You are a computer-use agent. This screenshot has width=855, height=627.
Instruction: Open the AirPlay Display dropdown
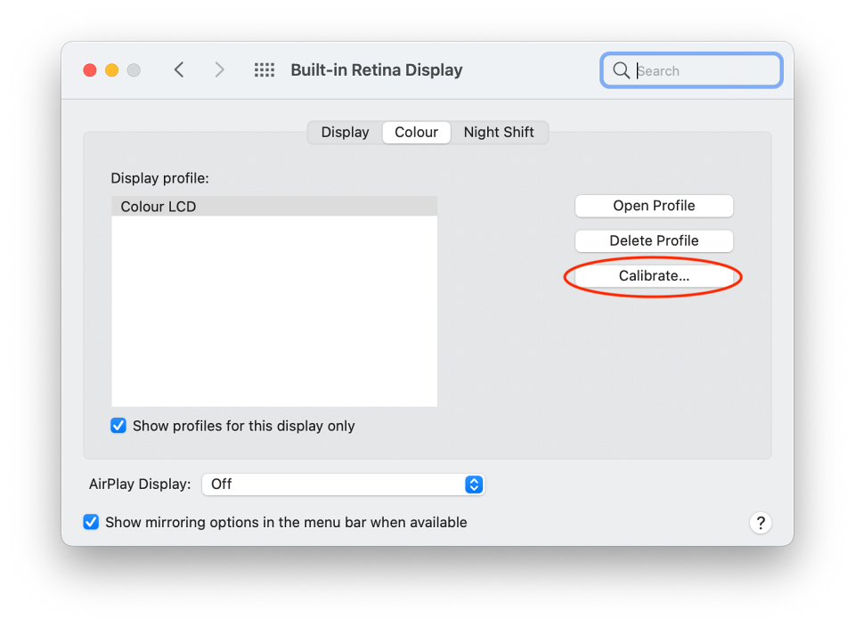(343, 484)
